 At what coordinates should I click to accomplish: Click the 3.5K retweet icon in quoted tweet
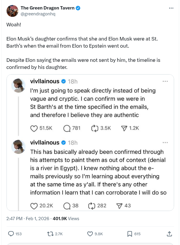click(95, 128)
